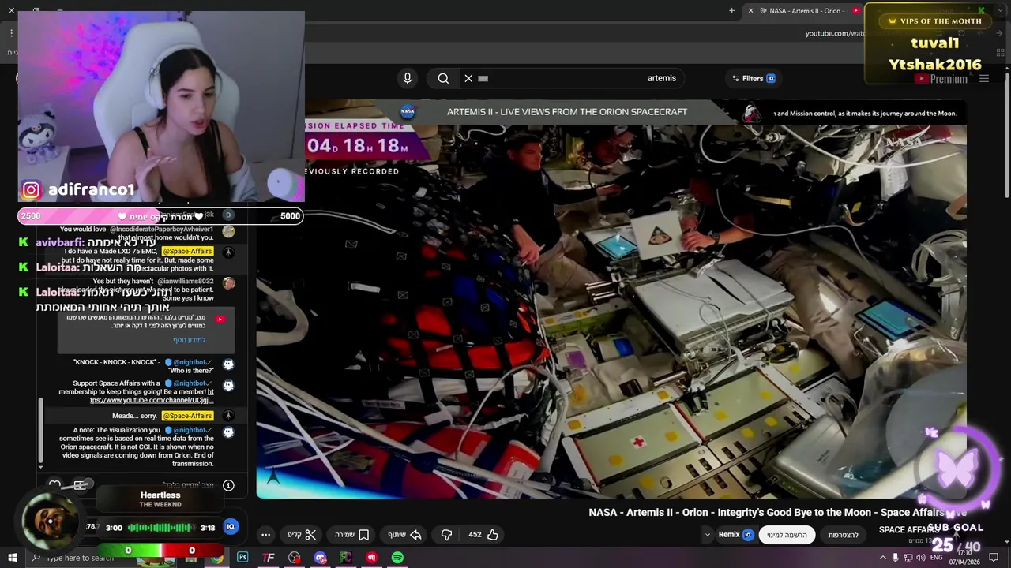The image size is (1011, 568).
Task: Share the video with the arrow button
Action: pyautogui.click(x=404, y=534)
